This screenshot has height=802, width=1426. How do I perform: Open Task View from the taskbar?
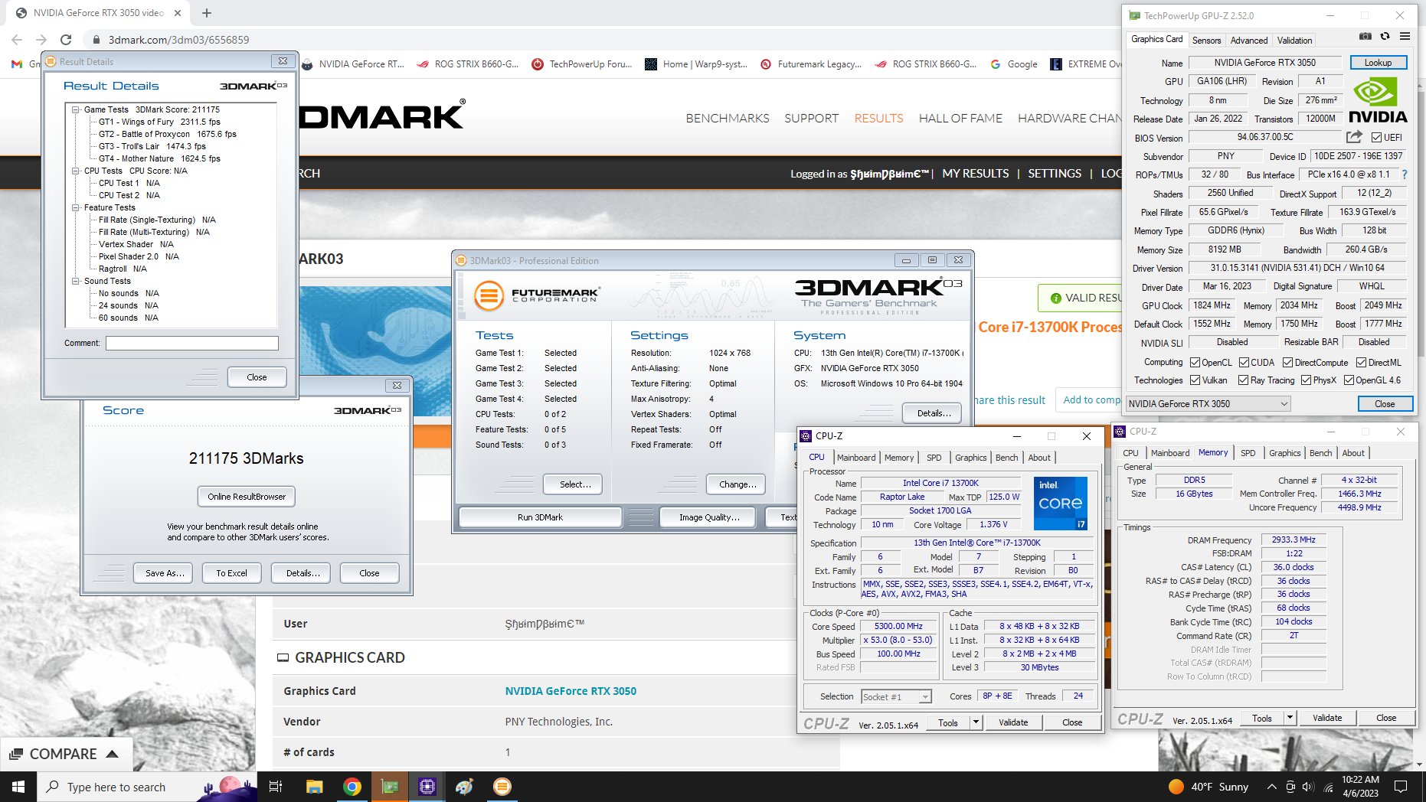[276, 787]
